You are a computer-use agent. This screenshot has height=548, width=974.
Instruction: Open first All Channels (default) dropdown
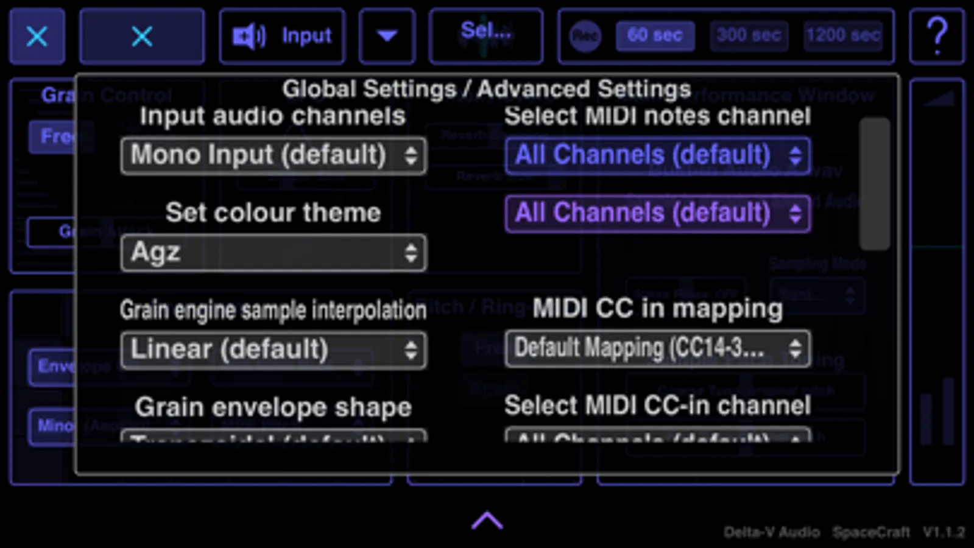tap(658, 156)
